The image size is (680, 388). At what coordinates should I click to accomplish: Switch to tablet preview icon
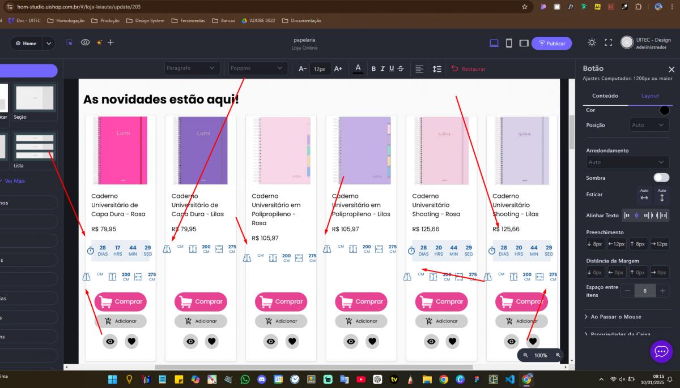coord(524,43)
